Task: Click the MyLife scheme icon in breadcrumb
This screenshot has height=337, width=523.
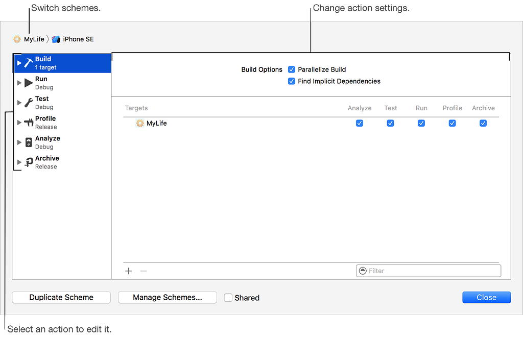Action: pyautogui.click(x=17, y=39)
